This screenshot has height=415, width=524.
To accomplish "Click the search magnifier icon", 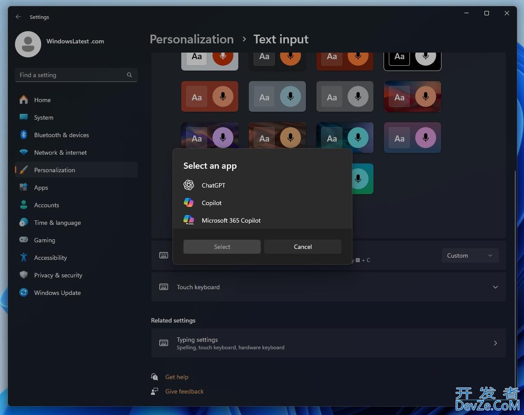I will [x=129, y=75].
